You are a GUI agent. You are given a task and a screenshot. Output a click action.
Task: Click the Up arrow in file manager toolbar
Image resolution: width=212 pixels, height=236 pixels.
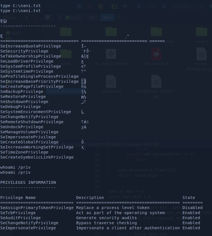coord(80,6)
